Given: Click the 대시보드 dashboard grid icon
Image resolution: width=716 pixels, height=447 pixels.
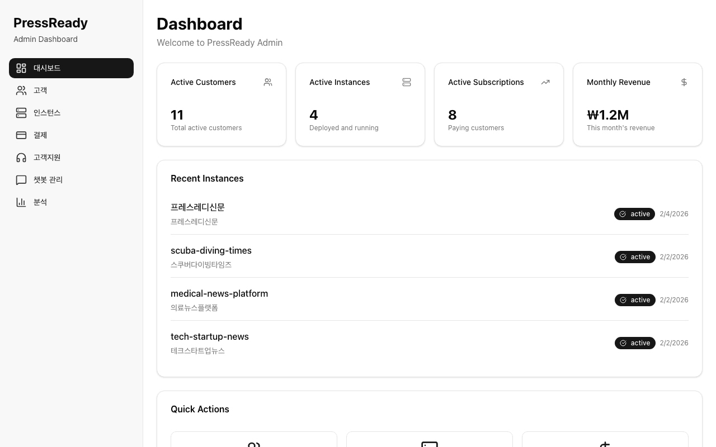Looking at the screenshot, I should pos(21,68).
